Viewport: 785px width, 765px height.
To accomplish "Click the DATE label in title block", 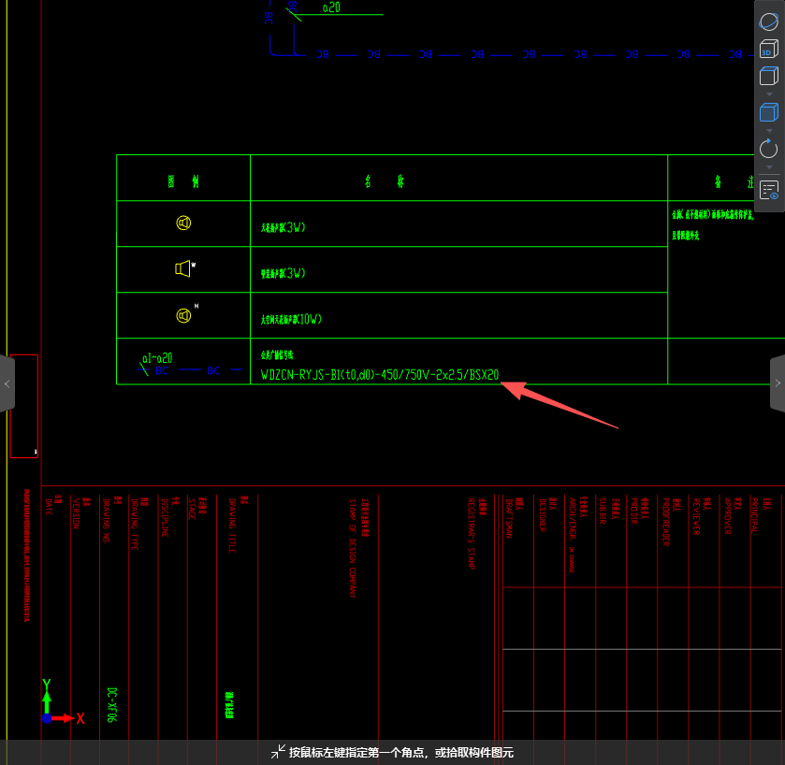I will click(x=49, y=507).
